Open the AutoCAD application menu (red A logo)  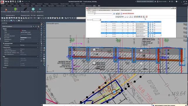click(x=2, y=2)
